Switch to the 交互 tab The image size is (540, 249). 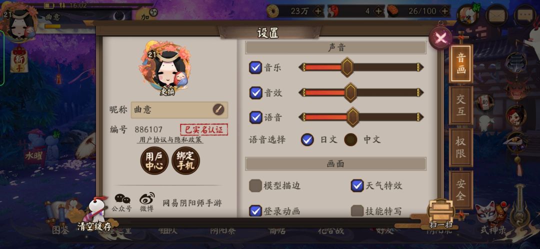460,105
